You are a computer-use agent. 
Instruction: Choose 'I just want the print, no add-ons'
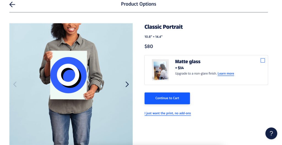[167, 113]
